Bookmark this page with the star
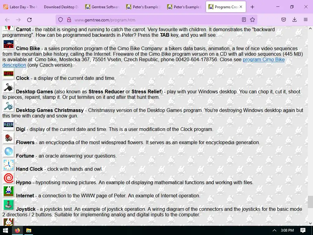The height and width of the screenshot is (235, 313). pos(252,20)
